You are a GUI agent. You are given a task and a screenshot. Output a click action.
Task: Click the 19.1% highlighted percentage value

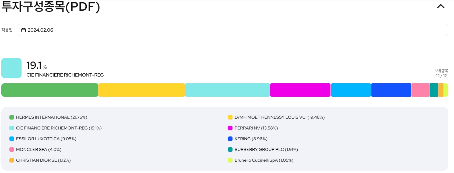(x=37, y=65)
